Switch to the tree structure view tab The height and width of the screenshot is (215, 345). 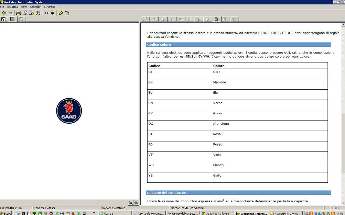pyautogui.click(x=3, y=19)
